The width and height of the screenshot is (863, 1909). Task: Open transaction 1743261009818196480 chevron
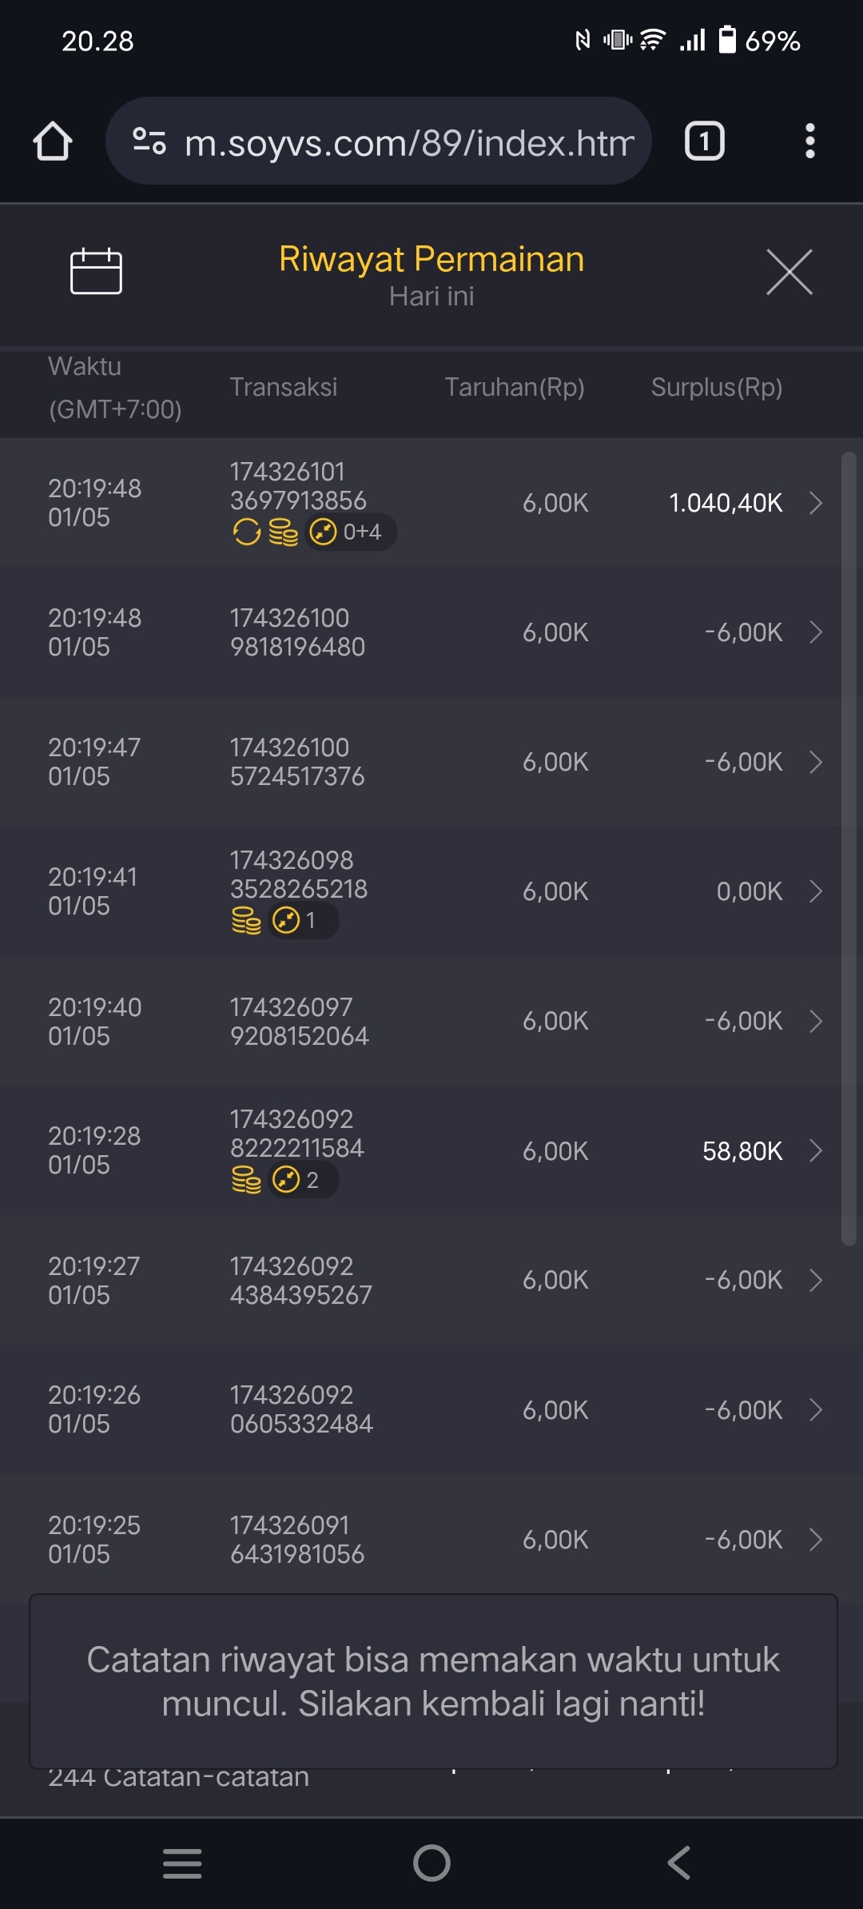(815, 632)
